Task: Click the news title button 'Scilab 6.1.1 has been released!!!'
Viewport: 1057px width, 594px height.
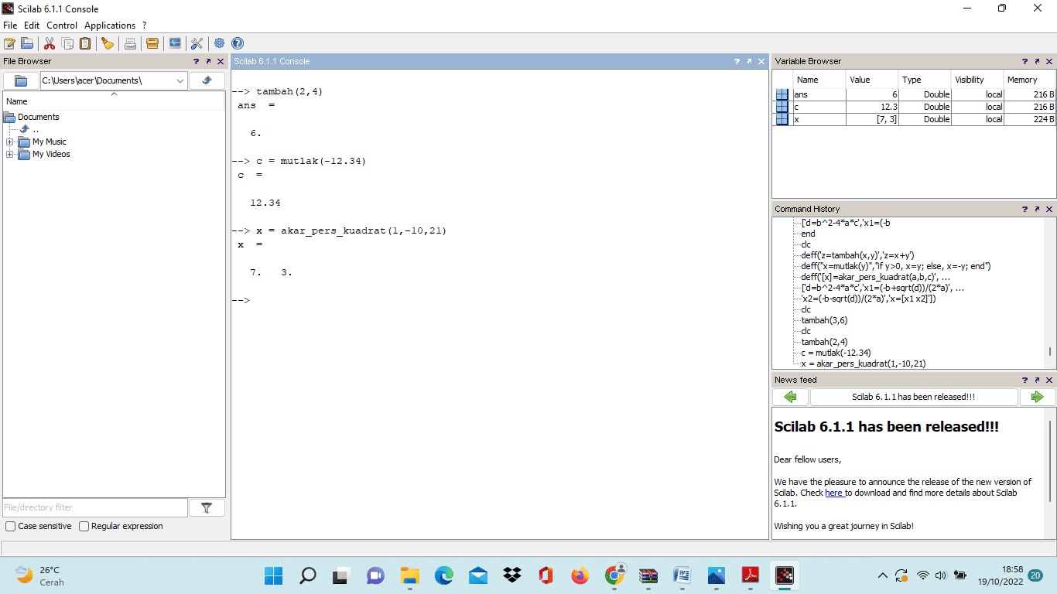Action: pyautogui.click(x=914, y=397)
